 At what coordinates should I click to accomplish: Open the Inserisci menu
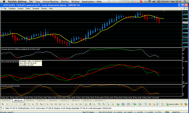coord(21,8)
